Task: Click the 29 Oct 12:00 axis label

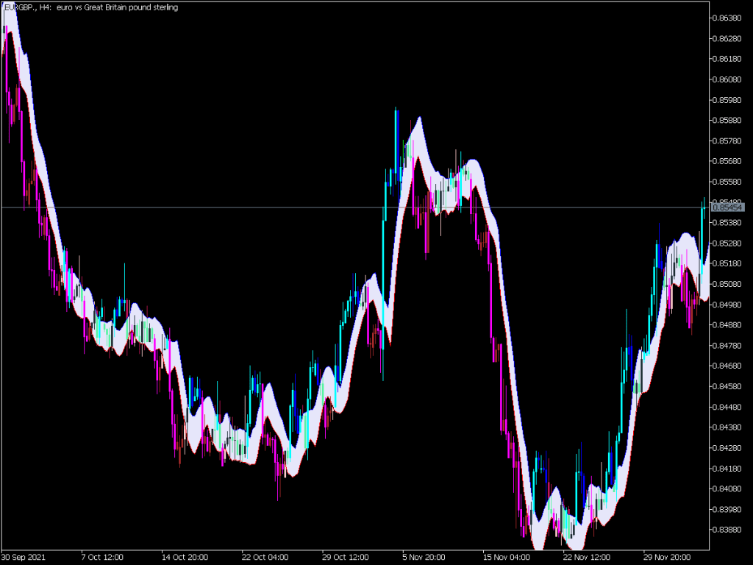Action: 343,557
